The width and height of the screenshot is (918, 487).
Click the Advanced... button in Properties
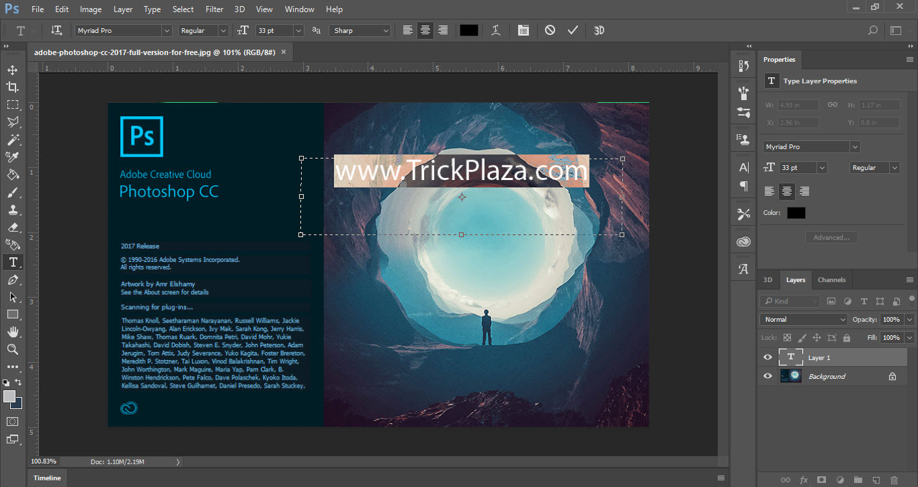[831, 237]
